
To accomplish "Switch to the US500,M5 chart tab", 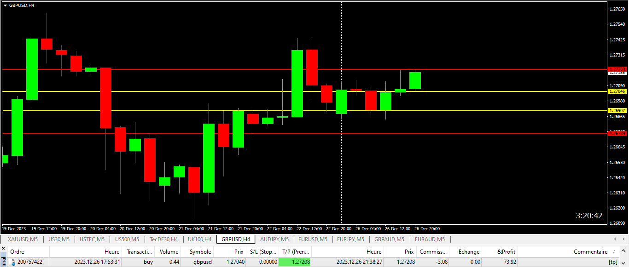I will coord(127,239).
